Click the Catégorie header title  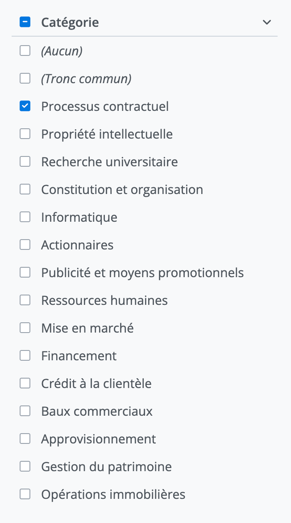coord(70,22)
